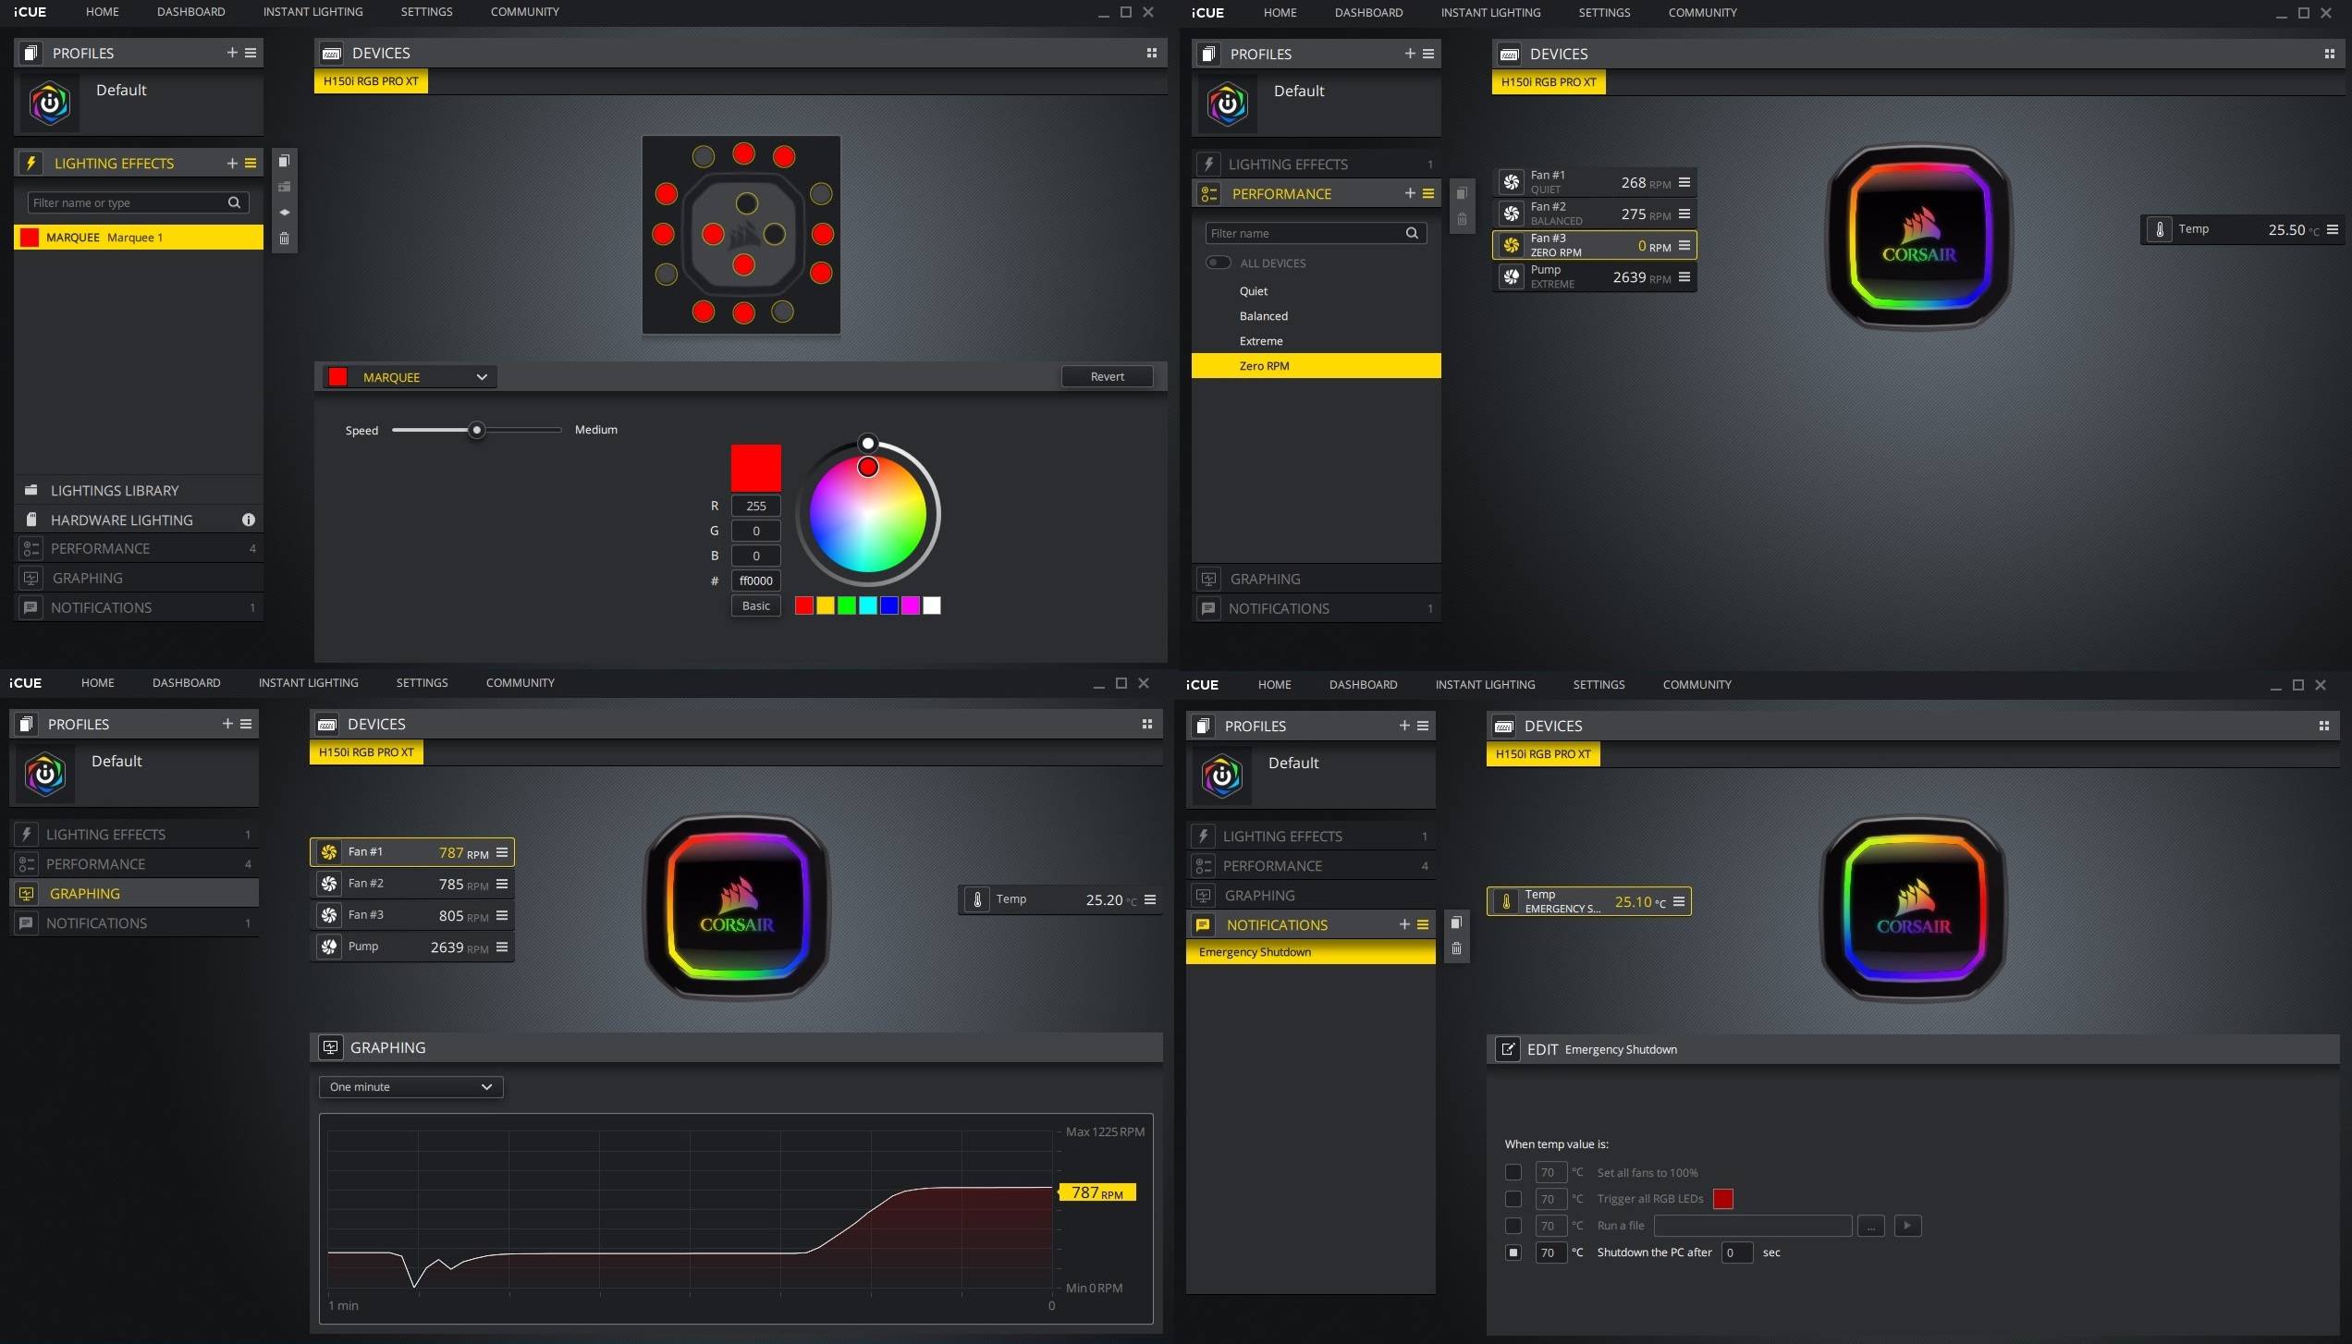The image size is (2352, 1344).
Task: Copy Emergency Shutdown notification icon
Action: [x=1456, y=922]
